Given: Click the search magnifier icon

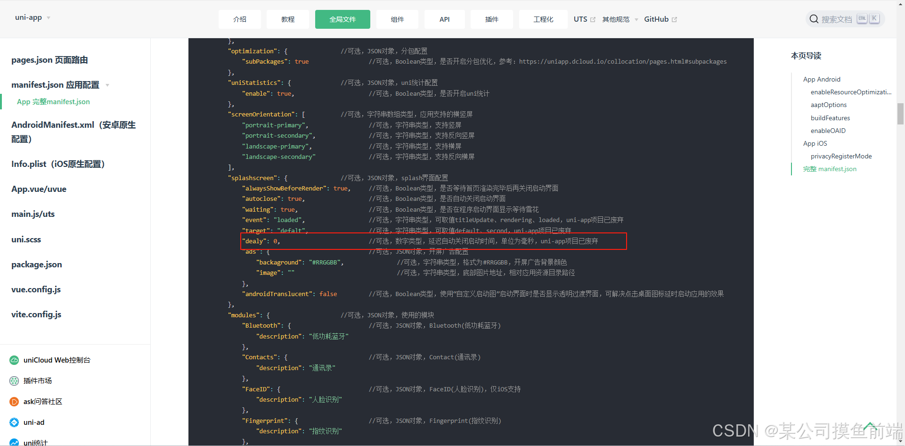Looking at the screenshot, I should [814, 19].
